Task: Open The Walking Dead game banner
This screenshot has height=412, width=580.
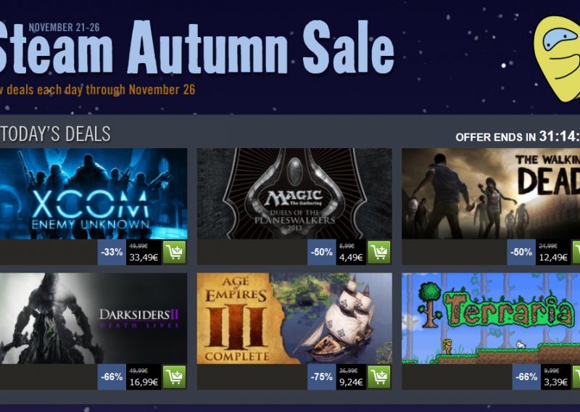Action: [x=491, y=194]
